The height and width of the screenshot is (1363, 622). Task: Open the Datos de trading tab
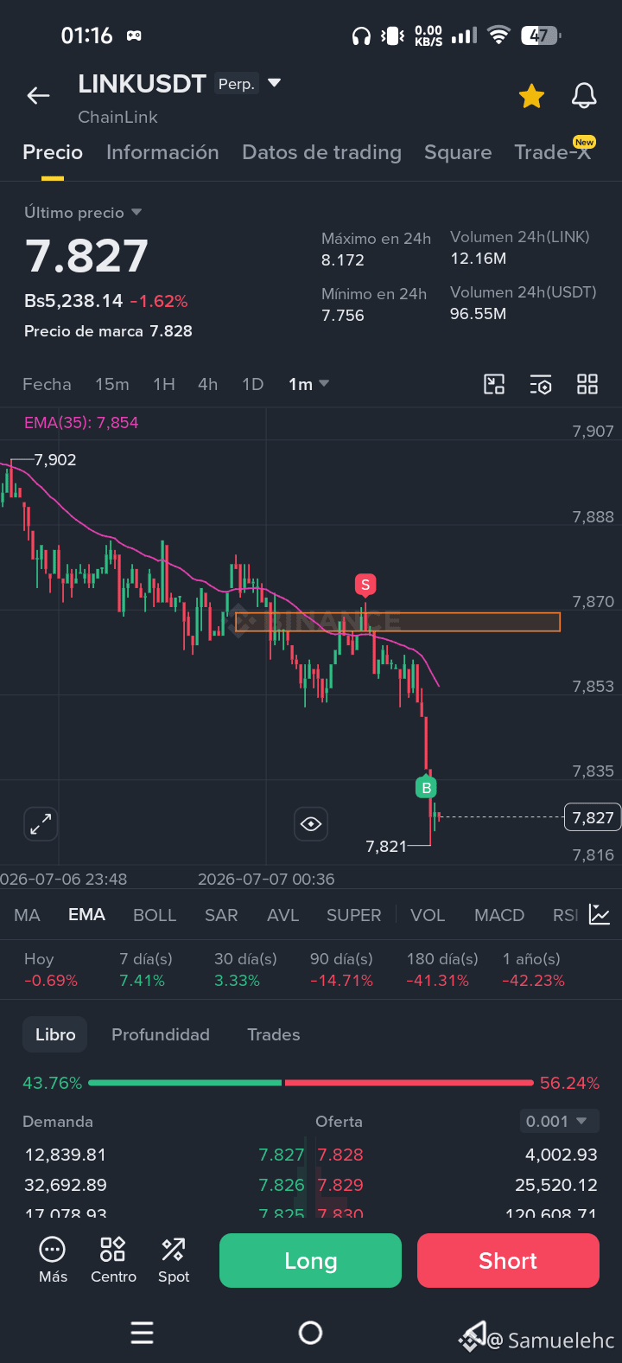321,152
